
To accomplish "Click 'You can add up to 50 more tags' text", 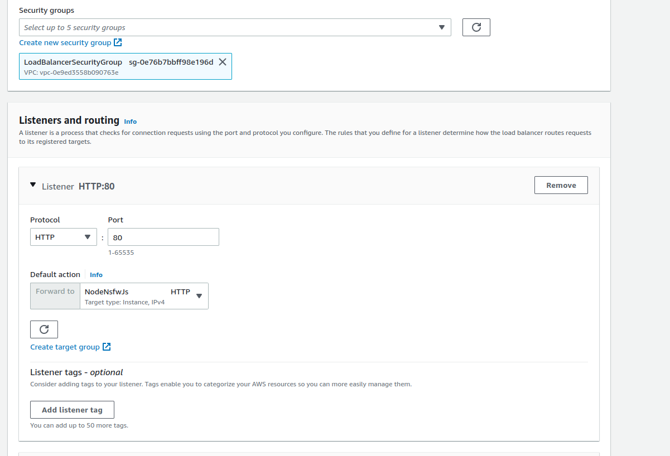I will click(79, 425).
